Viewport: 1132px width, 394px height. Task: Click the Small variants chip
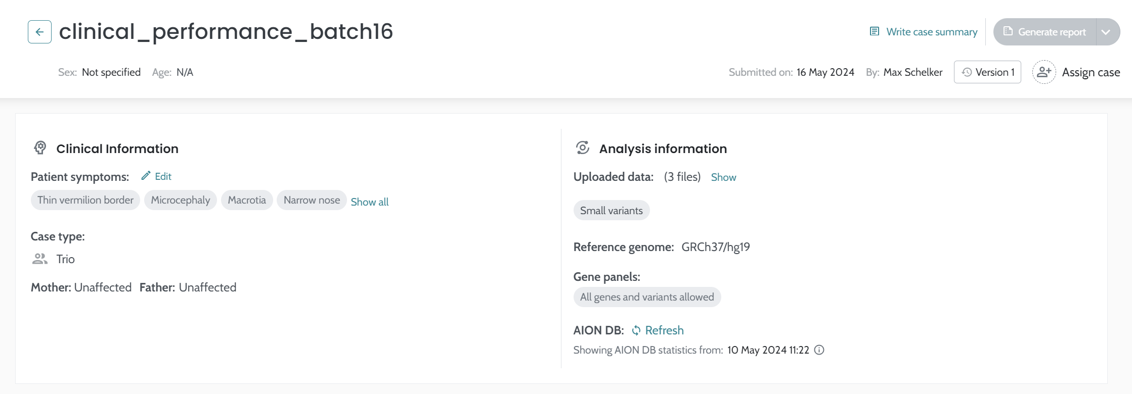611,211
